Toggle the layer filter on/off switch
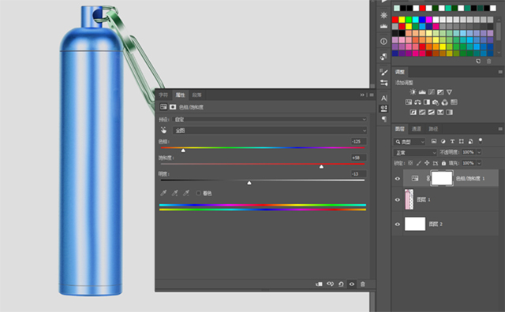Viewport: 505px width, 312px height. (x=481, y=140)
